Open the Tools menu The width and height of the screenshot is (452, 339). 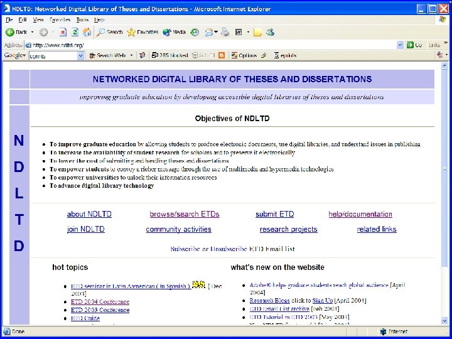pyautogui.click(x=82, y=19)
